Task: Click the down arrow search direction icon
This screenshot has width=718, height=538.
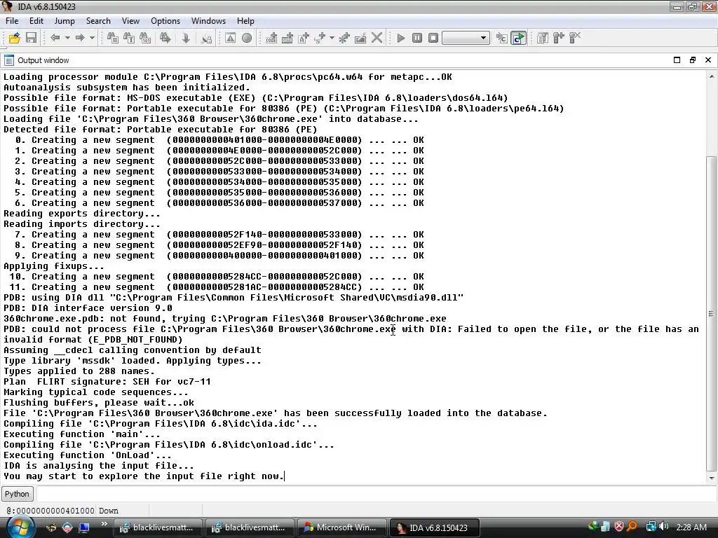Action: [186, 38]
